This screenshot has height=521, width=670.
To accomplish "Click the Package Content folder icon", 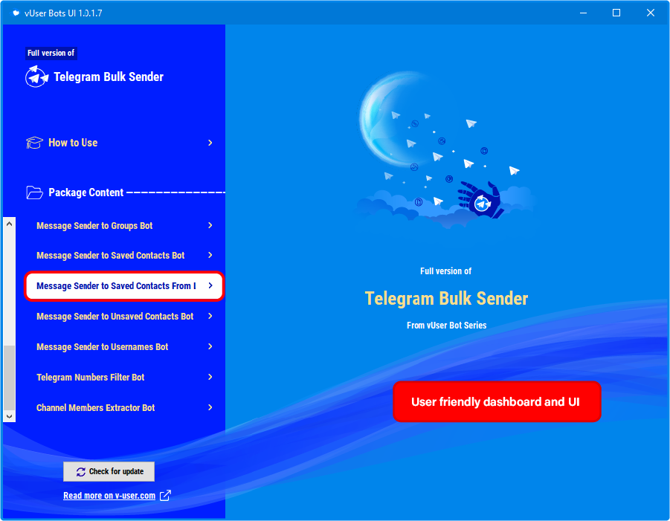I will tap(34, 192).
